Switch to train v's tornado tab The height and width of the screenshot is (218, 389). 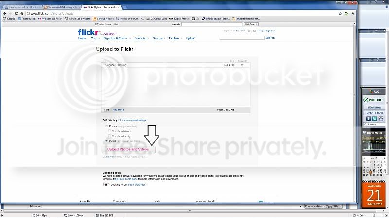(x=23, y=7)
